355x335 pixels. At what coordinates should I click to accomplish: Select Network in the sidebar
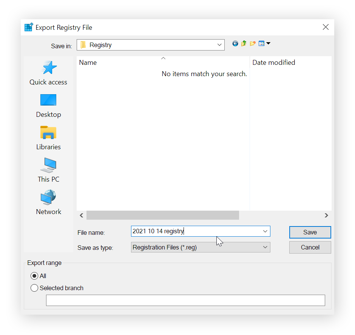point(48,203)
